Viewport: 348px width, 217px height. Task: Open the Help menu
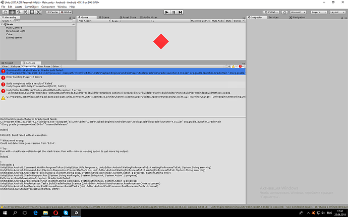click(x=72, y=7)
